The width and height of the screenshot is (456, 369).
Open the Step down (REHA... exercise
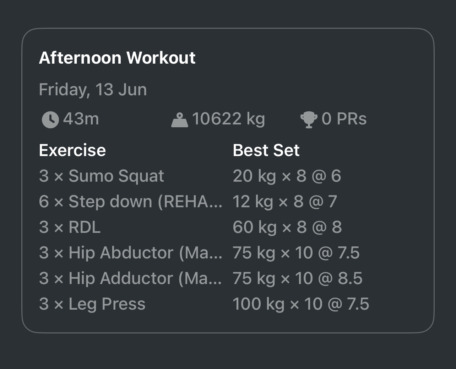(130, 202)
